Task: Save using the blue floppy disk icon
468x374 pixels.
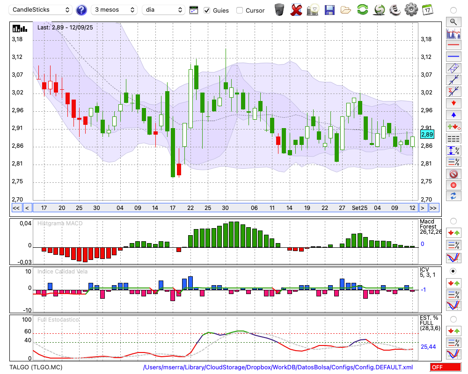Action: pos(329,10)
